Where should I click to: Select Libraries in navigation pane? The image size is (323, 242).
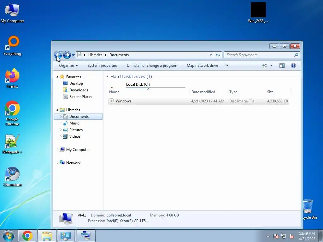[73, 110]
